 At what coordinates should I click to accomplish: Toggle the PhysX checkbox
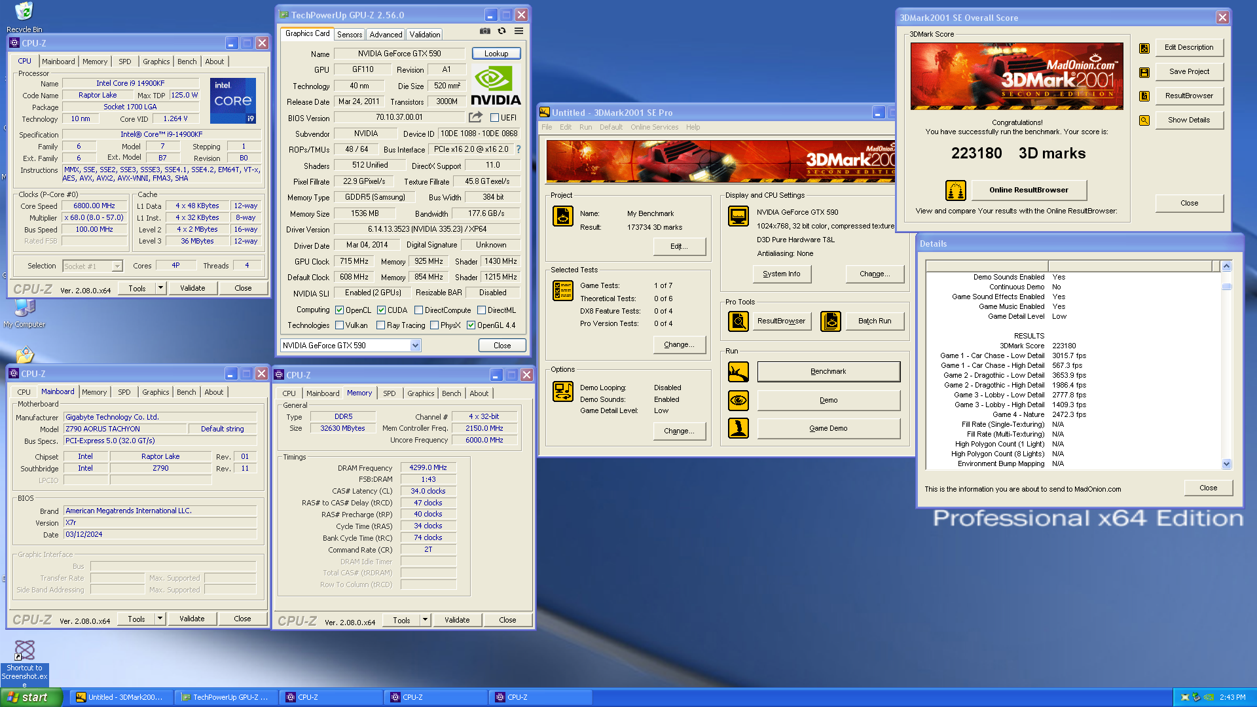[x=434, y=325]
